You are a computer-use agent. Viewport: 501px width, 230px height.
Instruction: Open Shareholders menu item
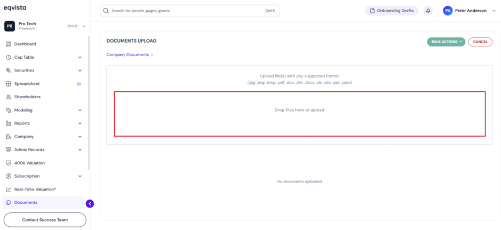[44, 97]
